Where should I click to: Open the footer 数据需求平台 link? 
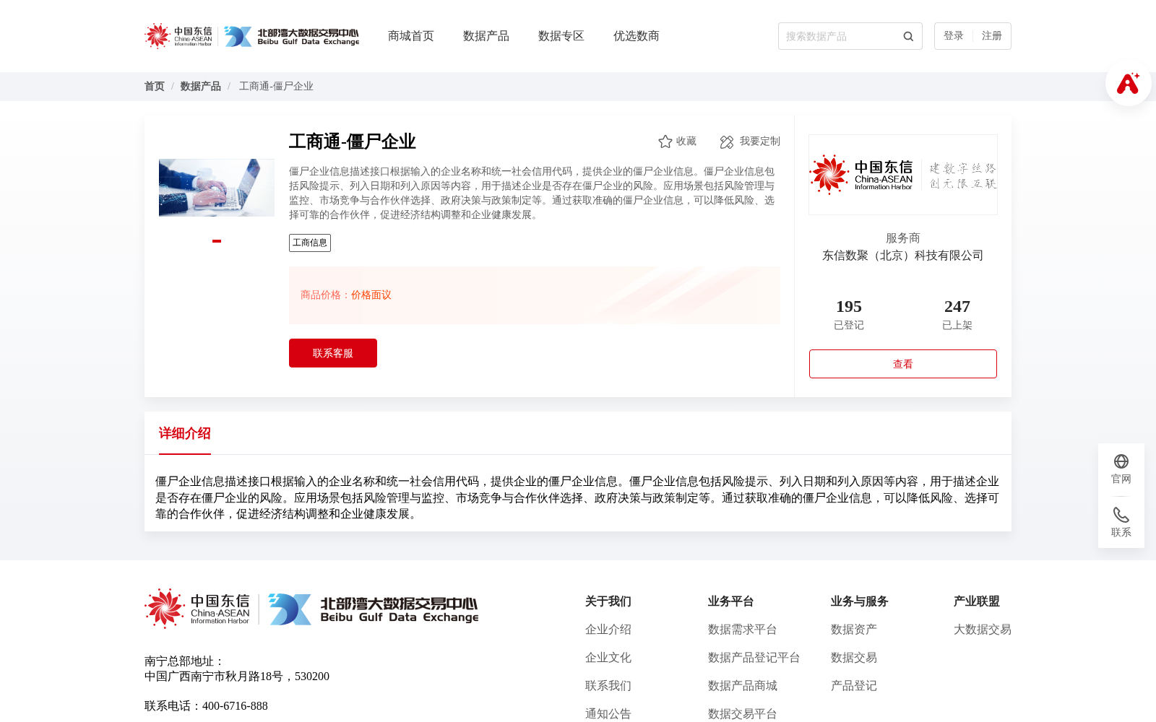pos(743,630)
